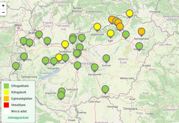Screen dimensions: 179x123
Task: Click the Kifogásolt legend label
Action: click(x=18, y=92)
